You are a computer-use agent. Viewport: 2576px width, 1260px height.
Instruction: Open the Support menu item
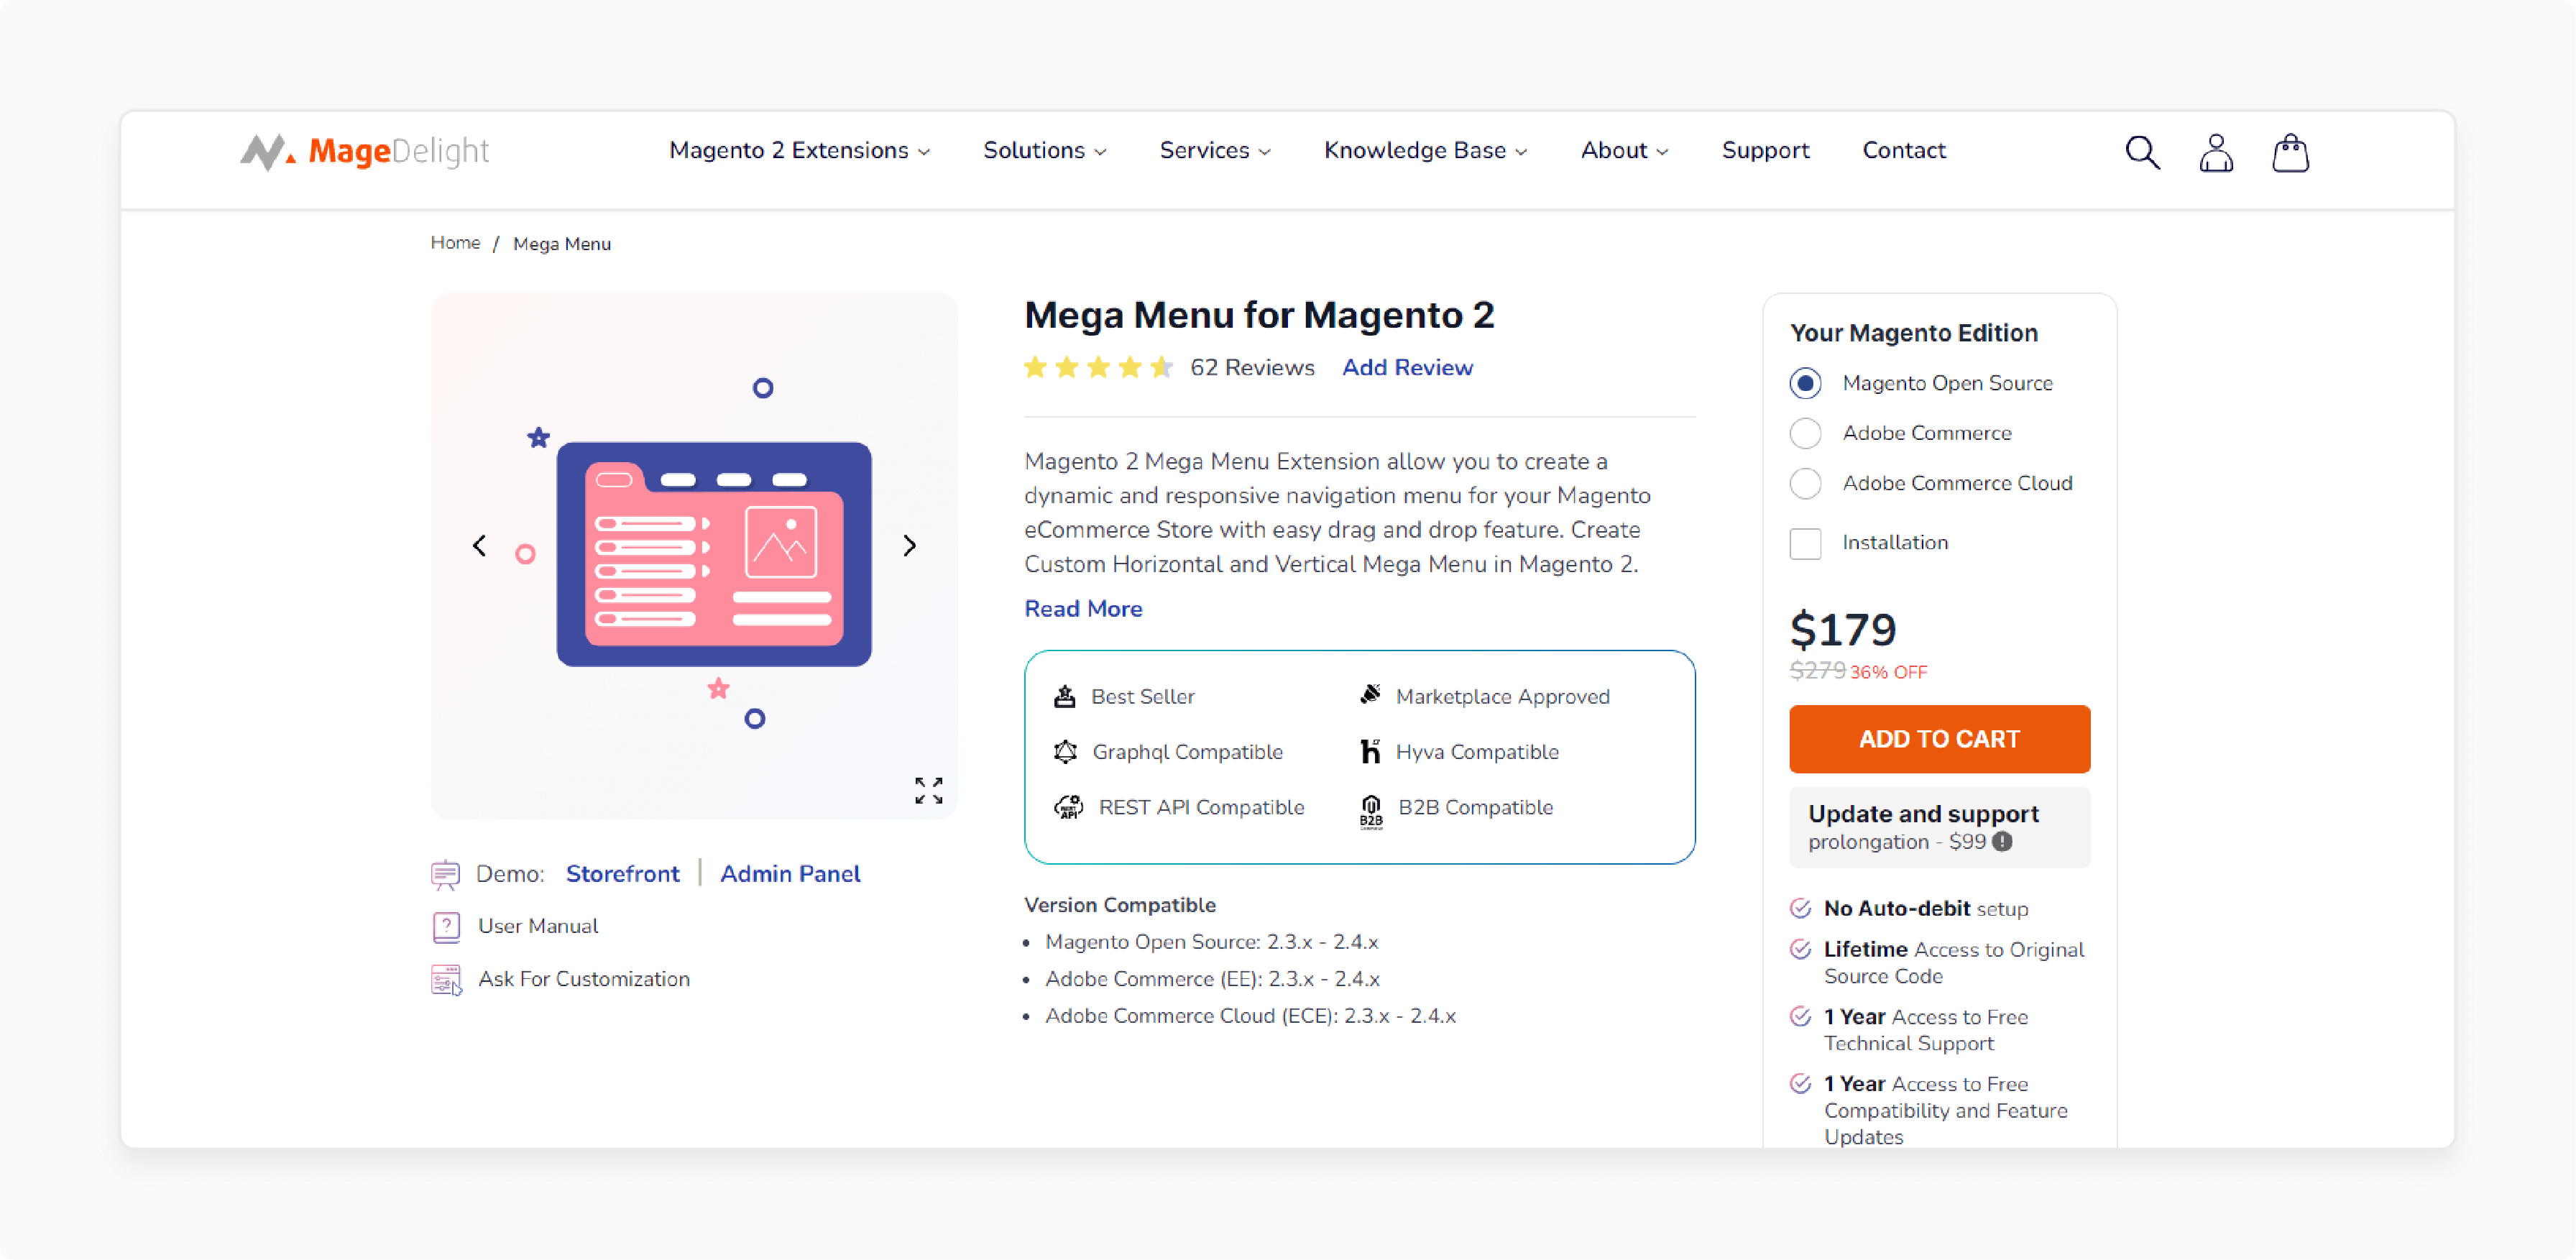(1765, 150)
